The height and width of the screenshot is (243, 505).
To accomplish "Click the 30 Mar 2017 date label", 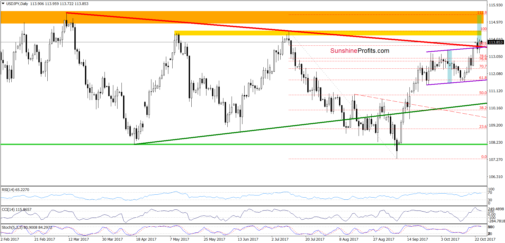I will [112, 239].
